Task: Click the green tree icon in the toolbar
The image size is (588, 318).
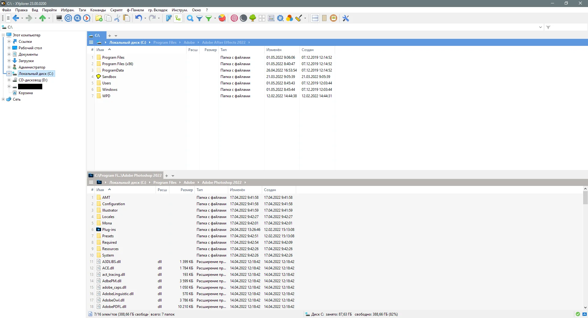Action: tap(253, 18)
